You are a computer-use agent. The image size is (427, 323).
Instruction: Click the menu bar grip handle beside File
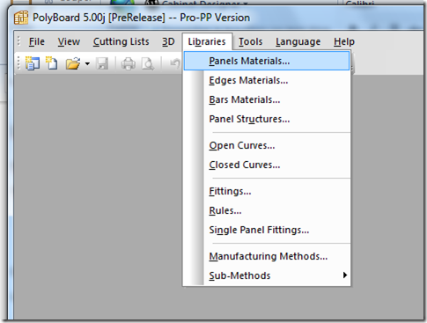coord(18,41)
